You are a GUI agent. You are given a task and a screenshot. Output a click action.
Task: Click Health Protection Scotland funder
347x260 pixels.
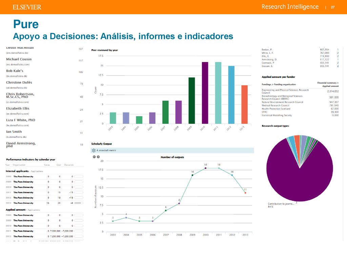coord(276,109)
